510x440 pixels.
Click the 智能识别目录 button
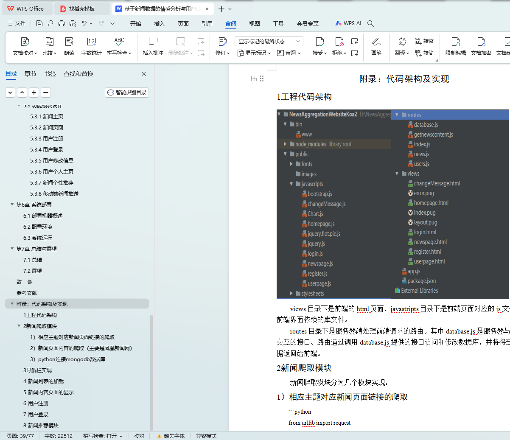point(127,92)
